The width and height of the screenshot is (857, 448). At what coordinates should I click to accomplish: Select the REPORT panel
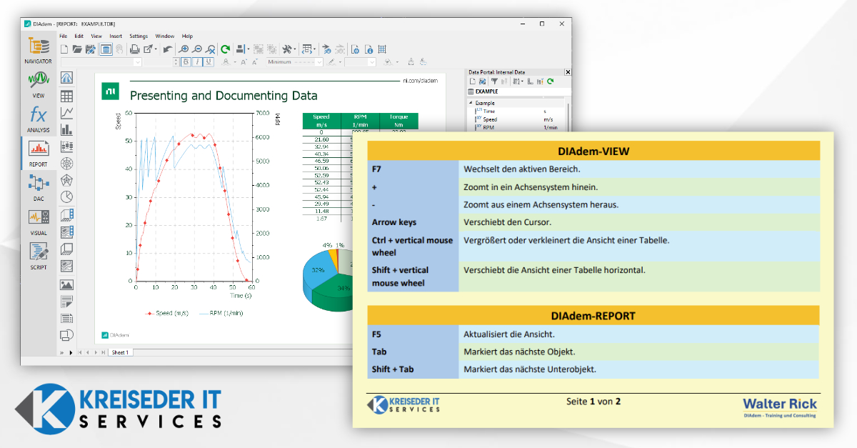click(39, 153)
